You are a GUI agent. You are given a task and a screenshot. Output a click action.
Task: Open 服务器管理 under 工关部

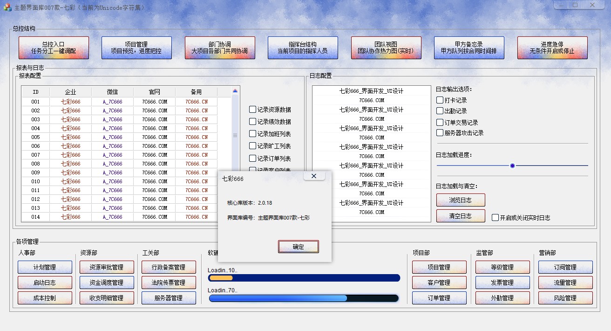[169, 298]
